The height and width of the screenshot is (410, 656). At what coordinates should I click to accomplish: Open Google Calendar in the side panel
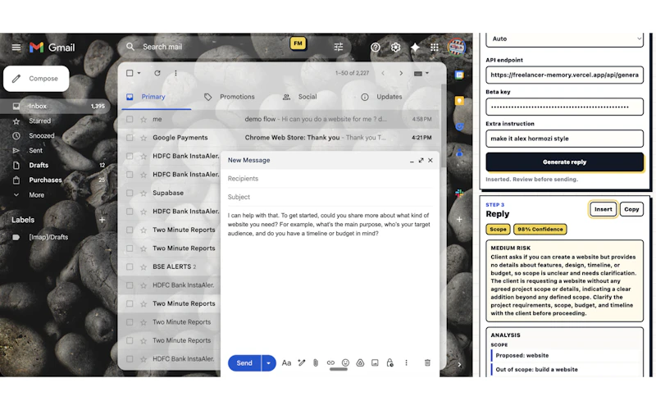click(x=459, y=75)
